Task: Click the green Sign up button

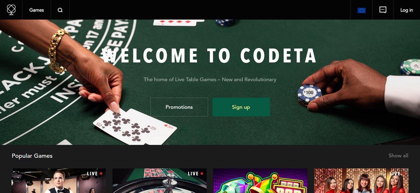Action: point(241,107)
